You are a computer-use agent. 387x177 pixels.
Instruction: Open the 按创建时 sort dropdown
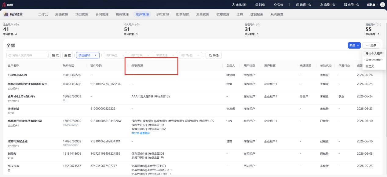(88, 55)
